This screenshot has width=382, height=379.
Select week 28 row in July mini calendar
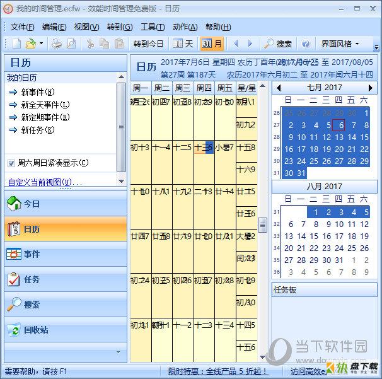(x=277, y=137)
